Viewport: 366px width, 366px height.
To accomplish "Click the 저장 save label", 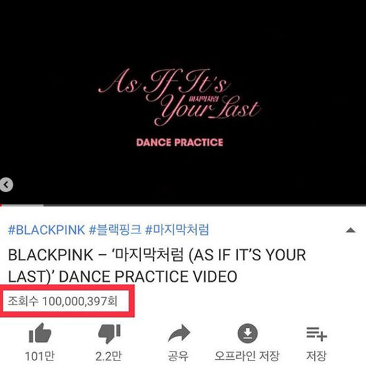I will click(x=316, y=356).
